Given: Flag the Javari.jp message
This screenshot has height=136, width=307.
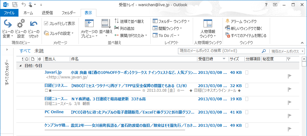Looking at the screenshot, I should [x=289, y=76].
